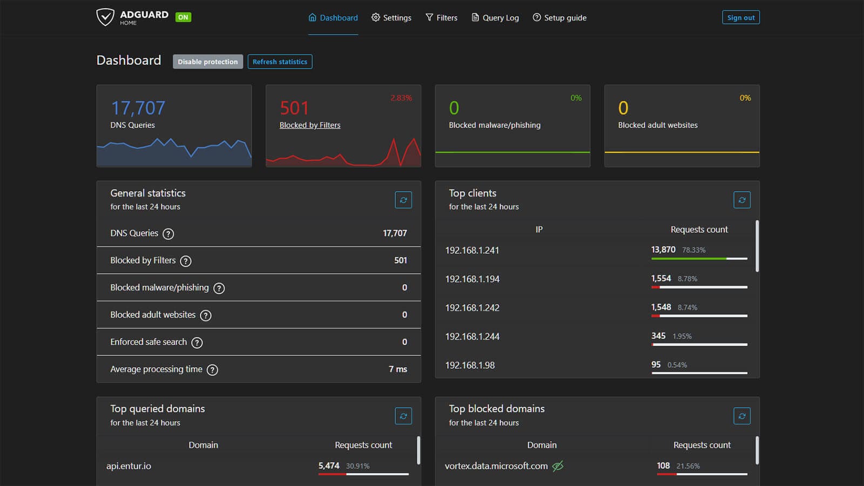Click help icon beside Average processing time
864x486 pixels.
[213, 370]
